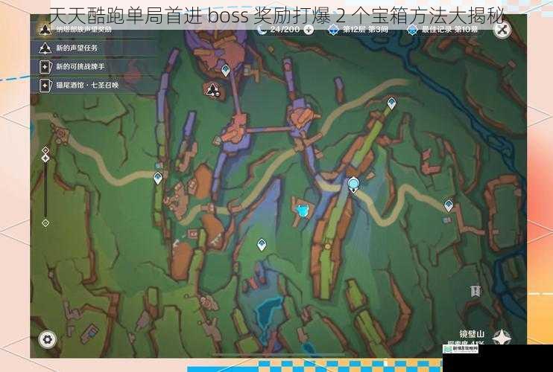Screen dimensions: 553x372
Task: Click the icon beside 新的声望任务
Action: pyautogui.click(x=45, y=48)
